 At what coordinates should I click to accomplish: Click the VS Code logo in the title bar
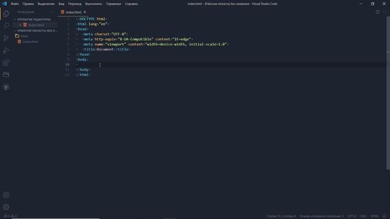4,4
